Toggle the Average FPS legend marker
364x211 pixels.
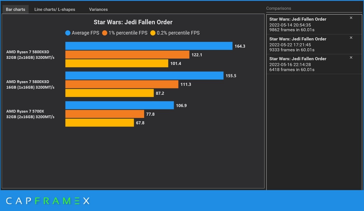(x=68, y=33)
